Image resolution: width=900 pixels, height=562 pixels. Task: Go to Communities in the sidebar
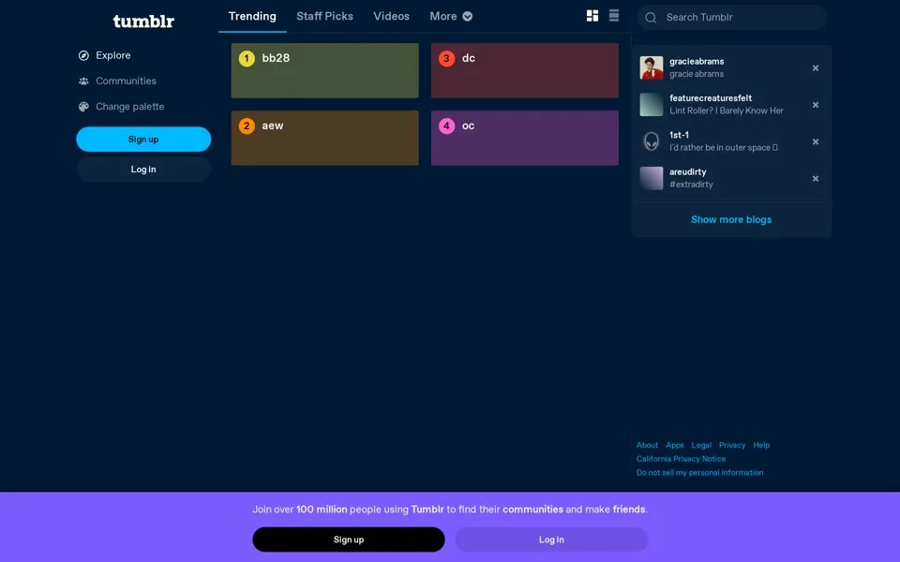coord(126,81)
